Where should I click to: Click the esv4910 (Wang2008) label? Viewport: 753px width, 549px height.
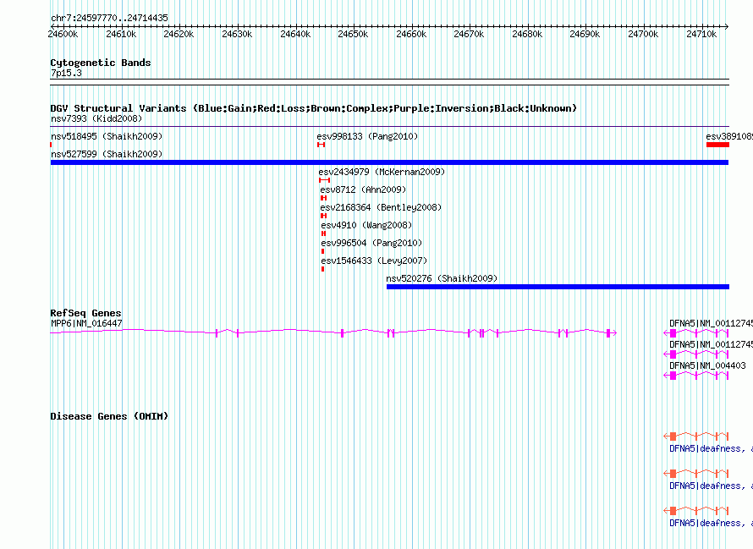point(366,225)
